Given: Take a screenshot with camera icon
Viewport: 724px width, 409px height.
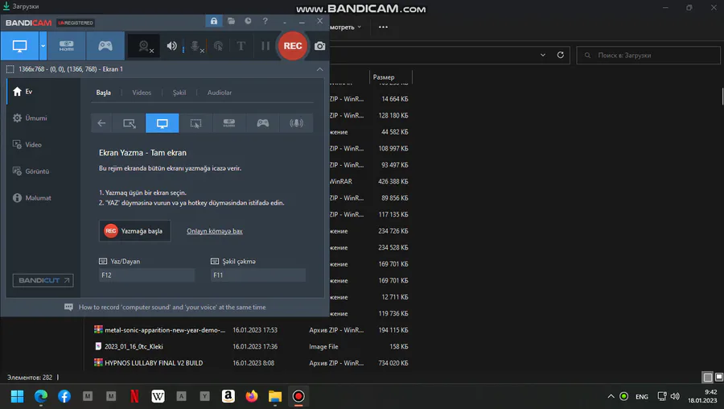Looking at the screenshot, I should [319, 46].
